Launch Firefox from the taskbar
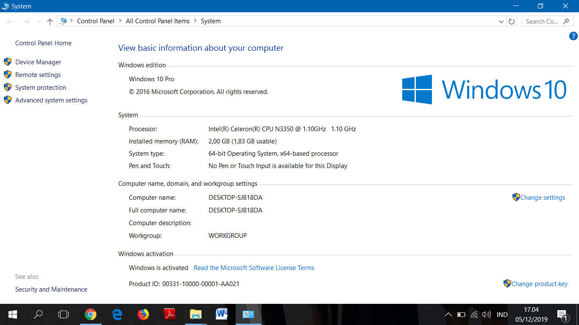Screen dimensions: 579x325 pyautogui.click(x=143, y=314)
